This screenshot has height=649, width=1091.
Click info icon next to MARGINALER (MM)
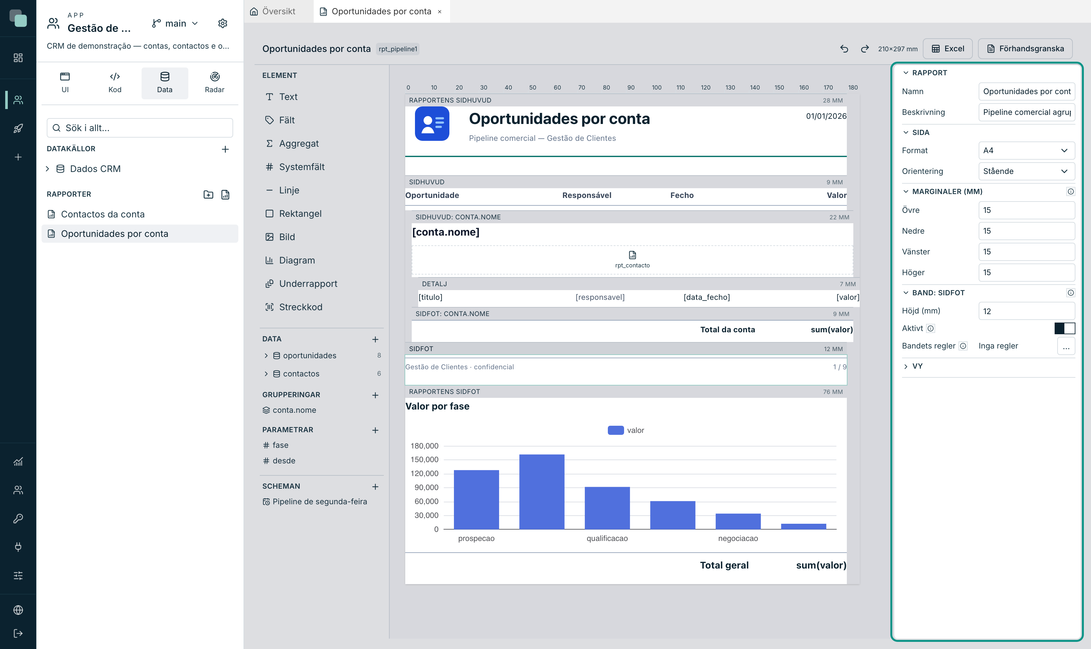[x=1071, y=191]
